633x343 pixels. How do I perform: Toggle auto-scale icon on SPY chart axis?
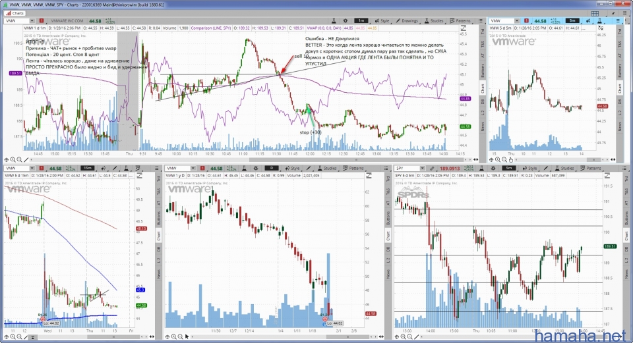click(x=607, y=176)
